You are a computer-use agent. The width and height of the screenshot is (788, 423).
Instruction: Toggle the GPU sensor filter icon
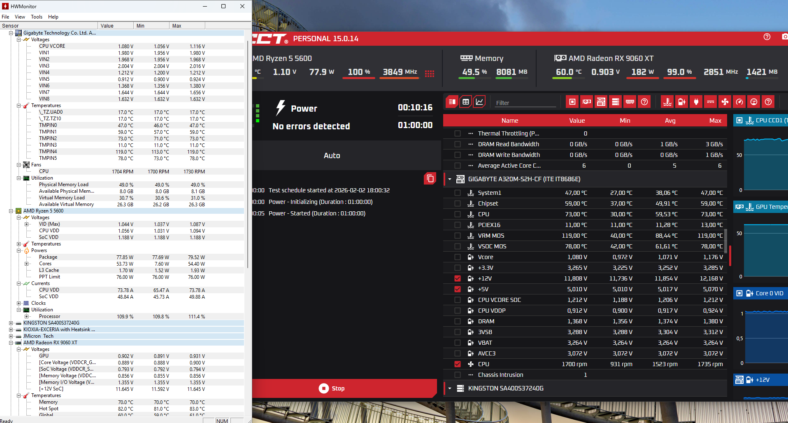tap(587, 102)
